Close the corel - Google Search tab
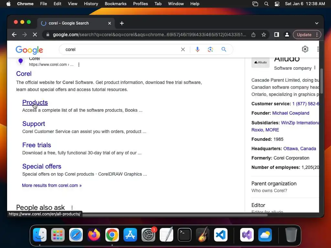The width and height of the screenshot is (331, 248). [110, 23]
